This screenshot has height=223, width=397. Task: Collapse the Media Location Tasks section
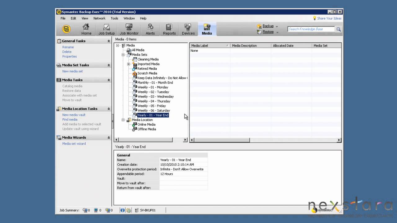click(109, 109)
